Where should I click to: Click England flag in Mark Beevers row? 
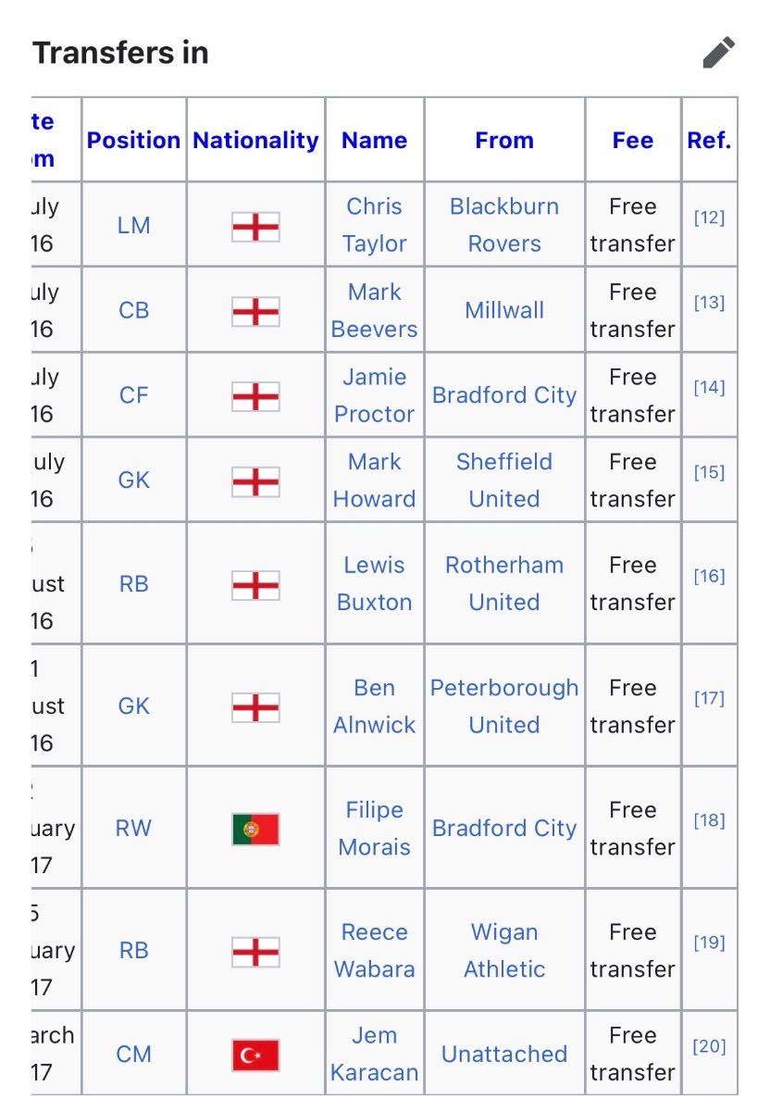[255, 311]
